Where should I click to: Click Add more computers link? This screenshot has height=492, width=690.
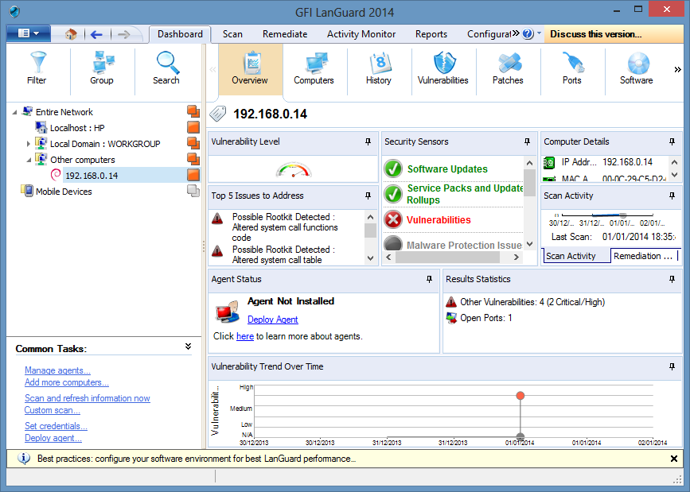(67, 382)
